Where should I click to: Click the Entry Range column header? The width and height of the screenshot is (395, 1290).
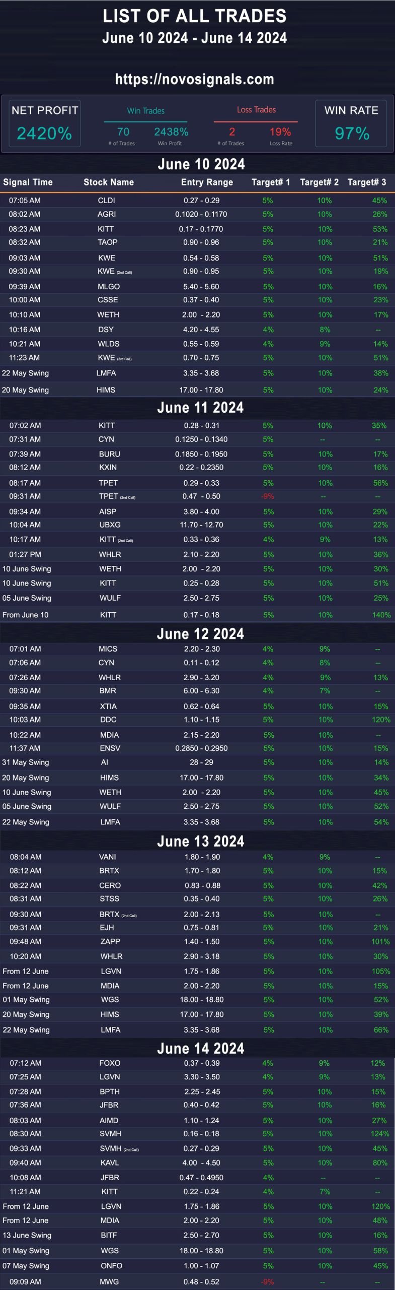point(207,182)
